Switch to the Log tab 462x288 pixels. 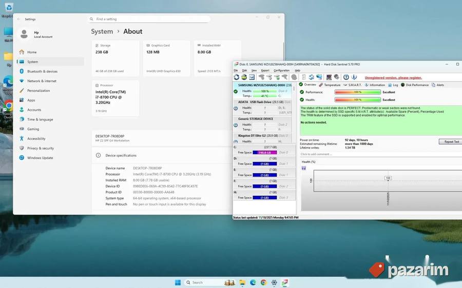pyautogui.click(x=393, y=85)
